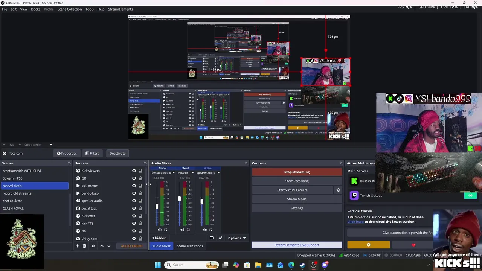Pop out the Controls dock
The height and width of the screenshot is (271, 482).
click(x=341, y=163)
